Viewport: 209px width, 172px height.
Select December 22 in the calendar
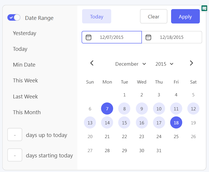(x=124, y=136)
